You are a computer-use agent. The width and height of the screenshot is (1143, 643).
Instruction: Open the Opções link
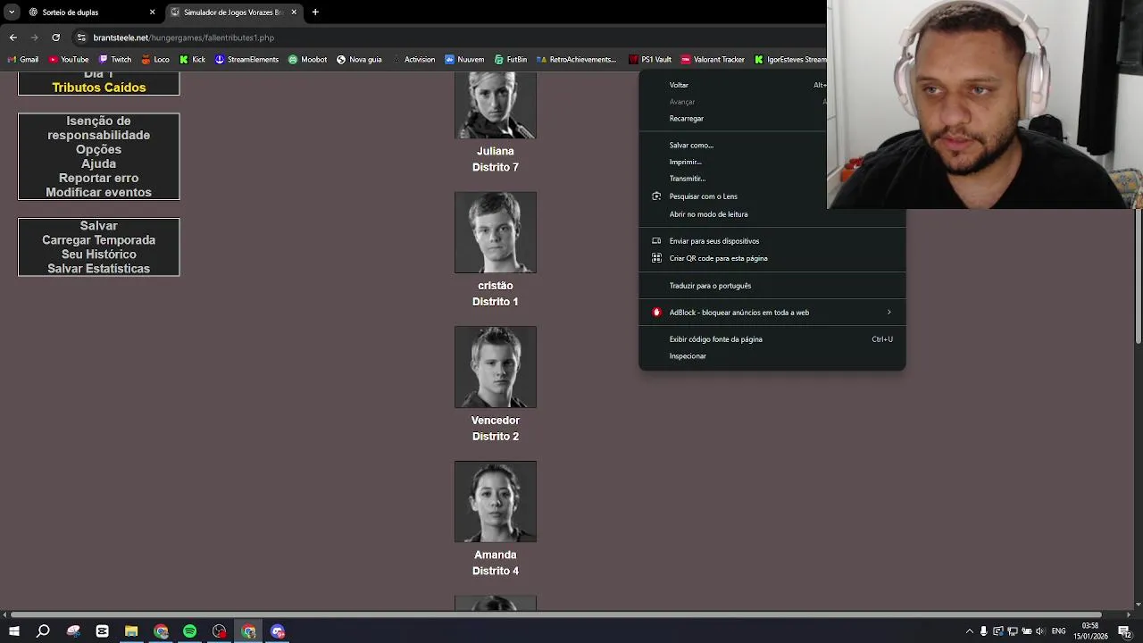(x=98, y=149)
